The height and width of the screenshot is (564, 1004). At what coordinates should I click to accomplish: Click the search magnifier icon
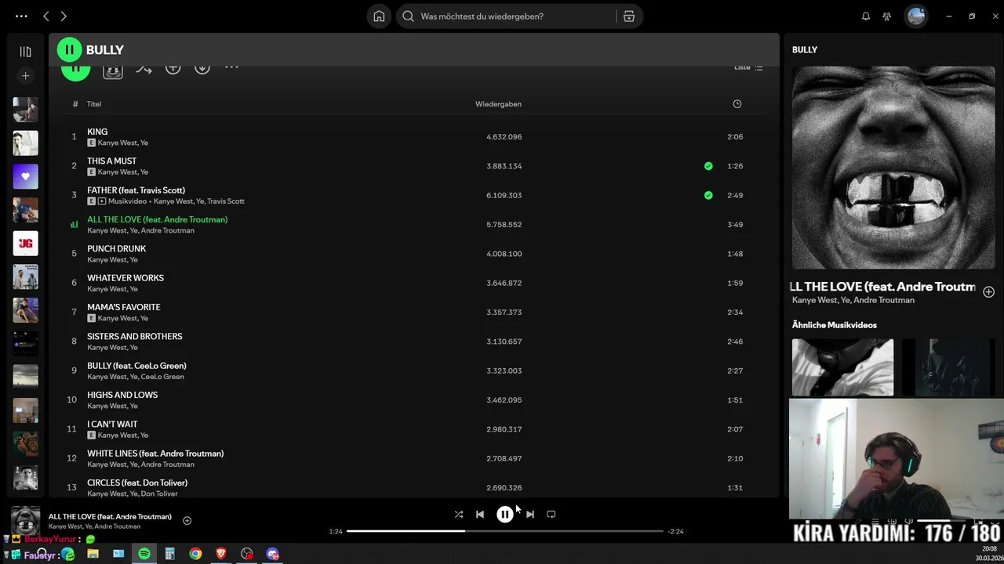coord(408,16)
